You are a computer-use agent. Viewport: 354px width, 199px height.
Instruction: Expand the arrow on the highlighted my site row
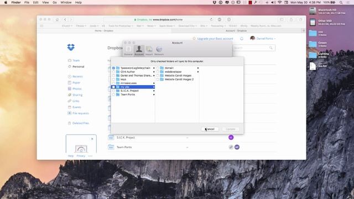(x=154, y=87)
